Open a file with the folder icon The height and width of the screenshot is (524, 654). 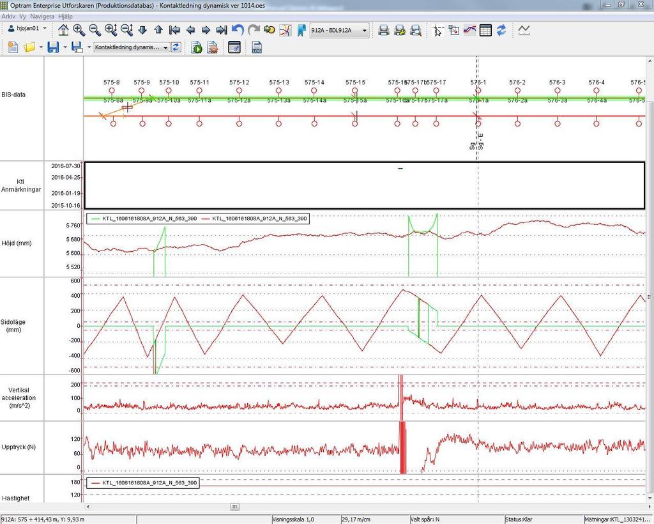click(x=29, y=47)
